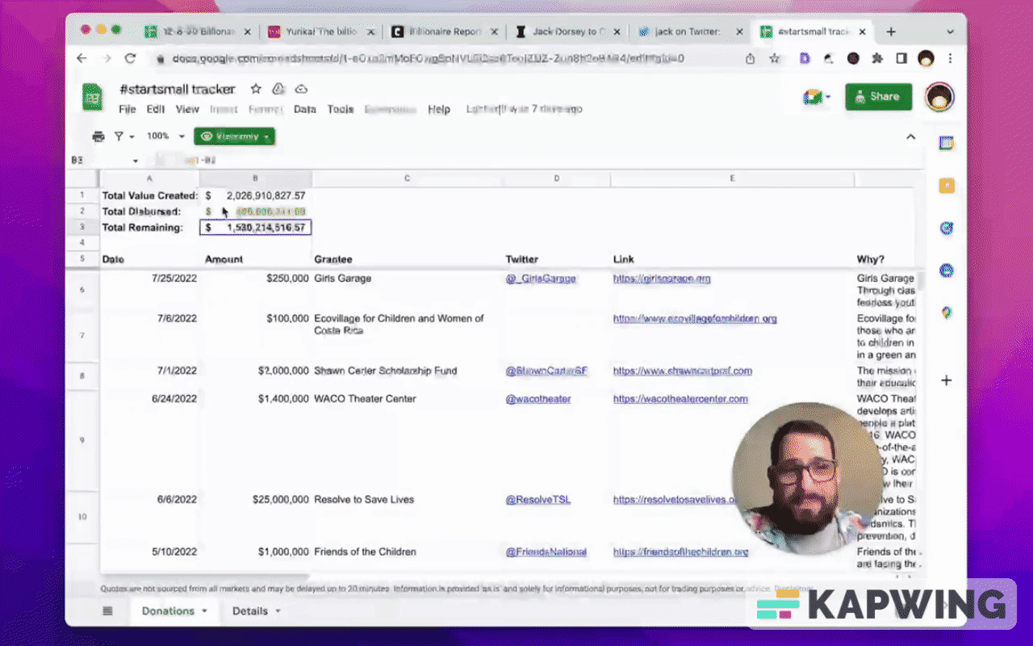Open the Calendar side panel icon
This screenshot has height=646, width=1033.
[x=947, y=143]
